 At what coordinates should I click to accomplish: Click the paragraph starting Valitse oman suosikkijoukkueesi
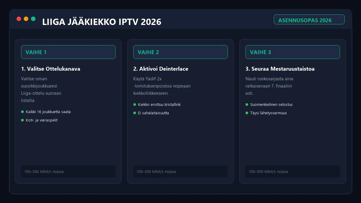click(41, 90)
